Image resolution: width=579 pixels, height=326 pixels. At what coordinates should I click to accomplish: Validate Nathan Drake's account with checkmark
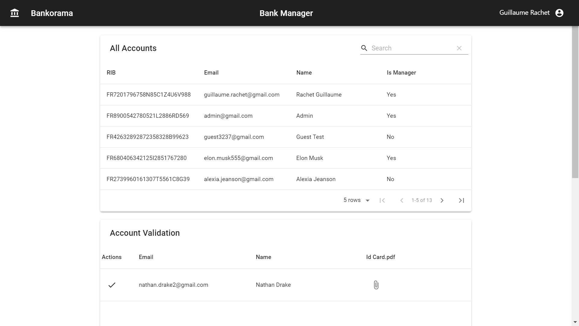tap(112, 285)
